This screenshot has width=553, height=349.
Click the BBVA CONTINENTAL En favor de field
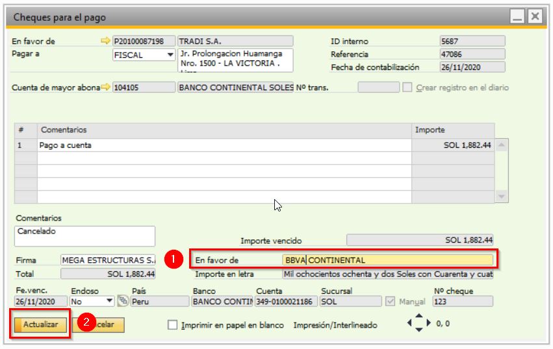[x=388, y=260]
